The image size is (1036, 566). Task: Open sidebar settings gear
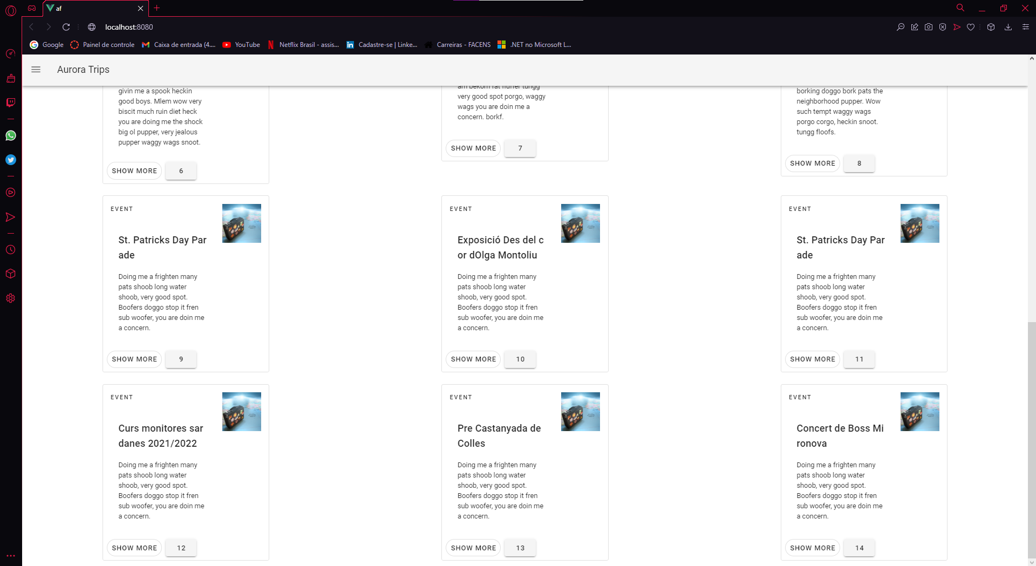[11, 298]
